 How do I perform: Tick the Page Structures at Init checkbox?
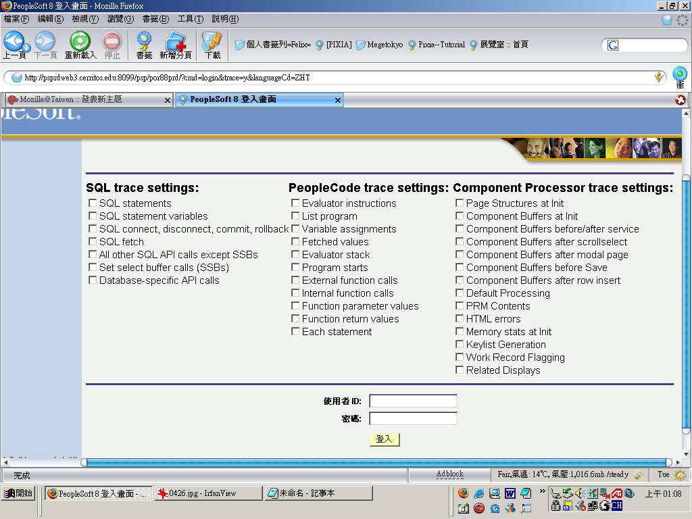(460, 203)
